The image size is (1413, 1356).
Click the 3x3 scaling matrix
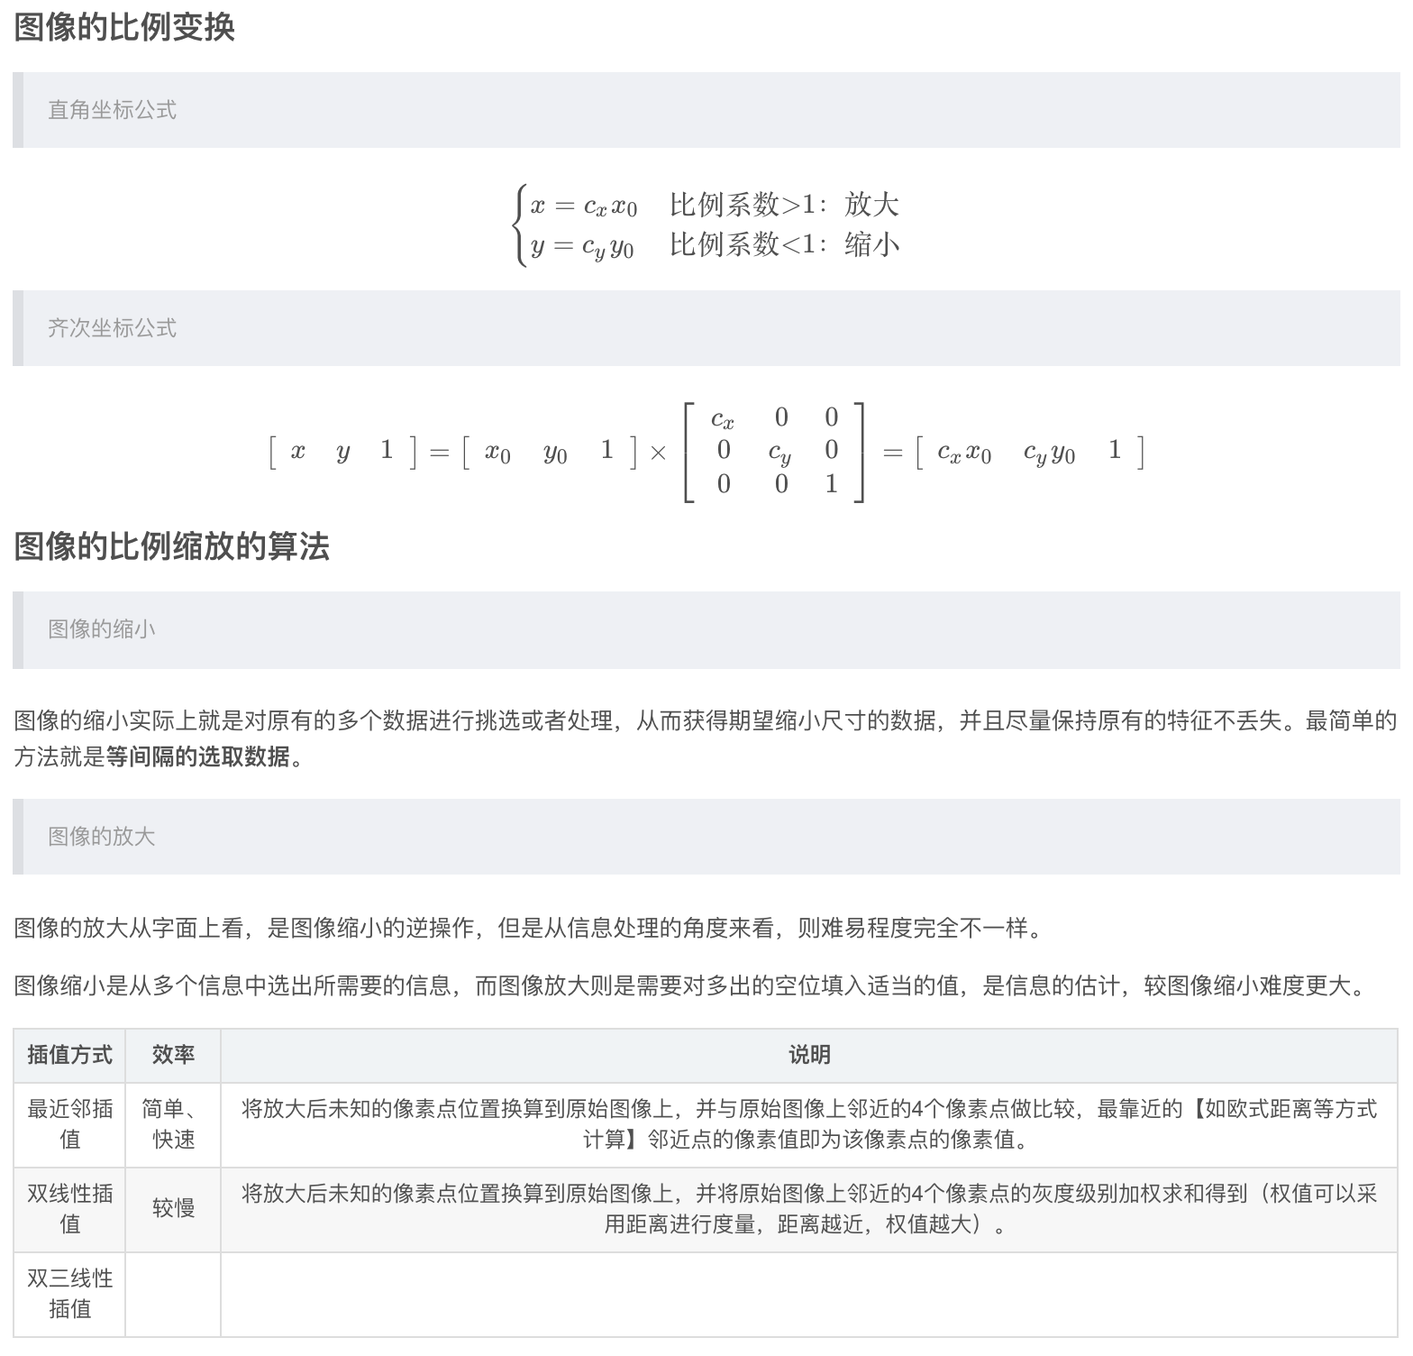[x=774, y=451]
